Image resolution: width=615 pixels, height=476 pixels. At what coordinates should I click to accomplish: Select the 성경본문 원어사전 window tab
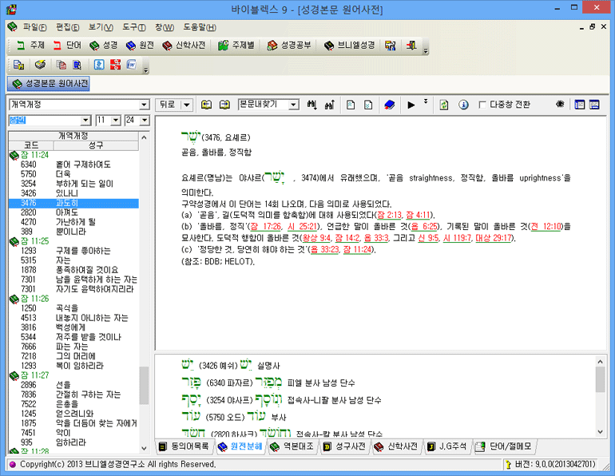pos(49,84)
